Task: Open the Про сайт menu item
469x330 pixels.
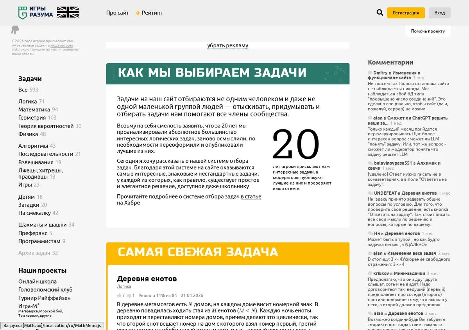Action: (x=118, y=13)
